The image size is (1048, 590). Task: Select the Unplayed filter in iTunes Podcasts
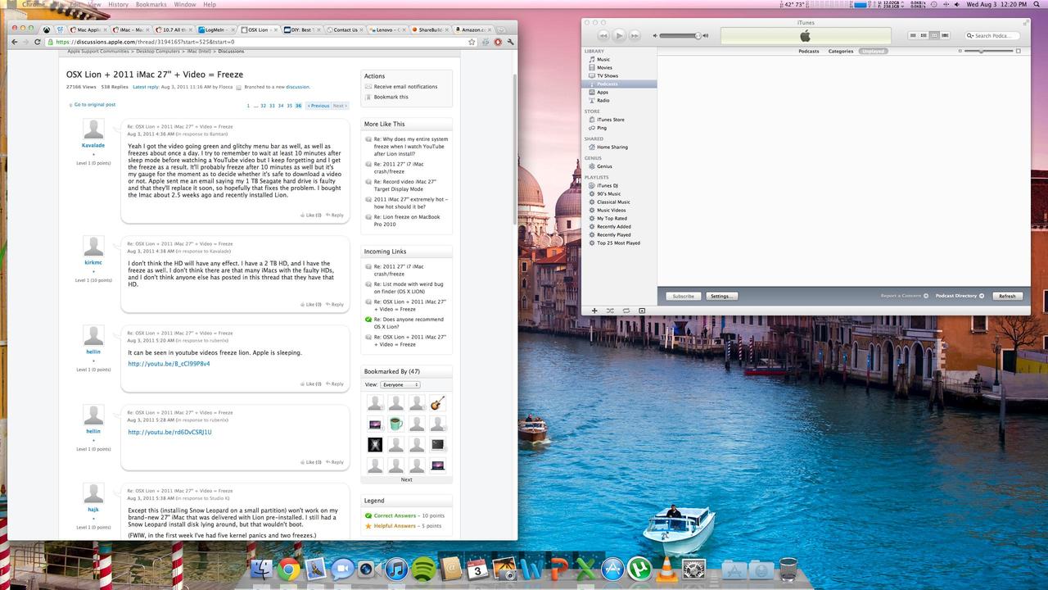[x=873, y=51]
